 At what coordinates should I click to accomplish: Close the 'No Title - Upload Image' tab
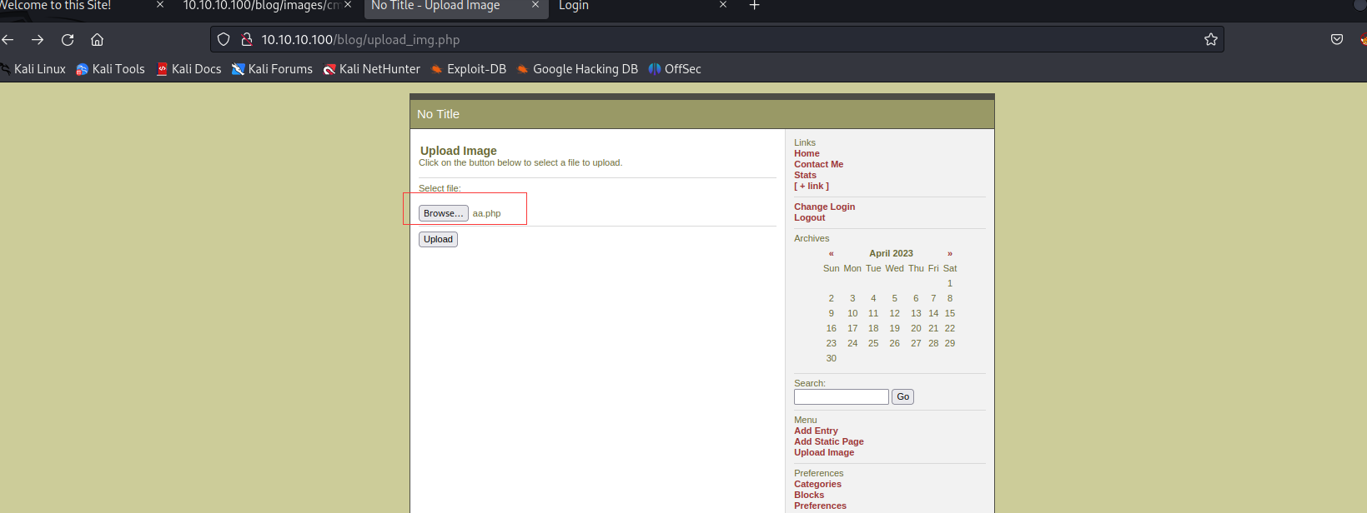(535, 5)
